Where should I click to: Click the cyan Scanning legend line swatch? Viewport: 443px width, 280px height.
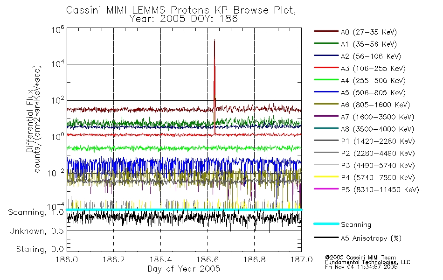point(326,224)
